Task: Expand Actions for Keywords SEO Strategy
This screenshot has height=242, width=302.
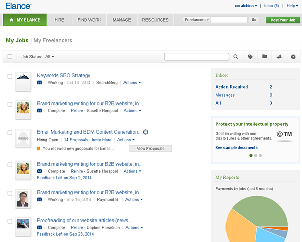Action: pos(132,82)
